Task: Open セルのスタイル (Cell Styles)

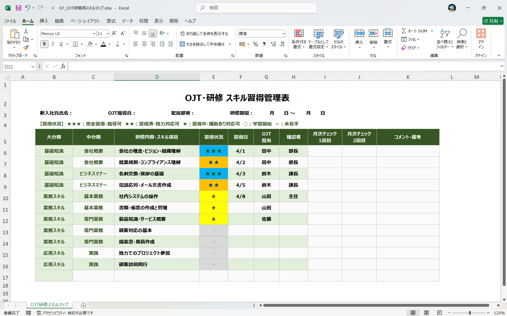Action: [338, 39]
